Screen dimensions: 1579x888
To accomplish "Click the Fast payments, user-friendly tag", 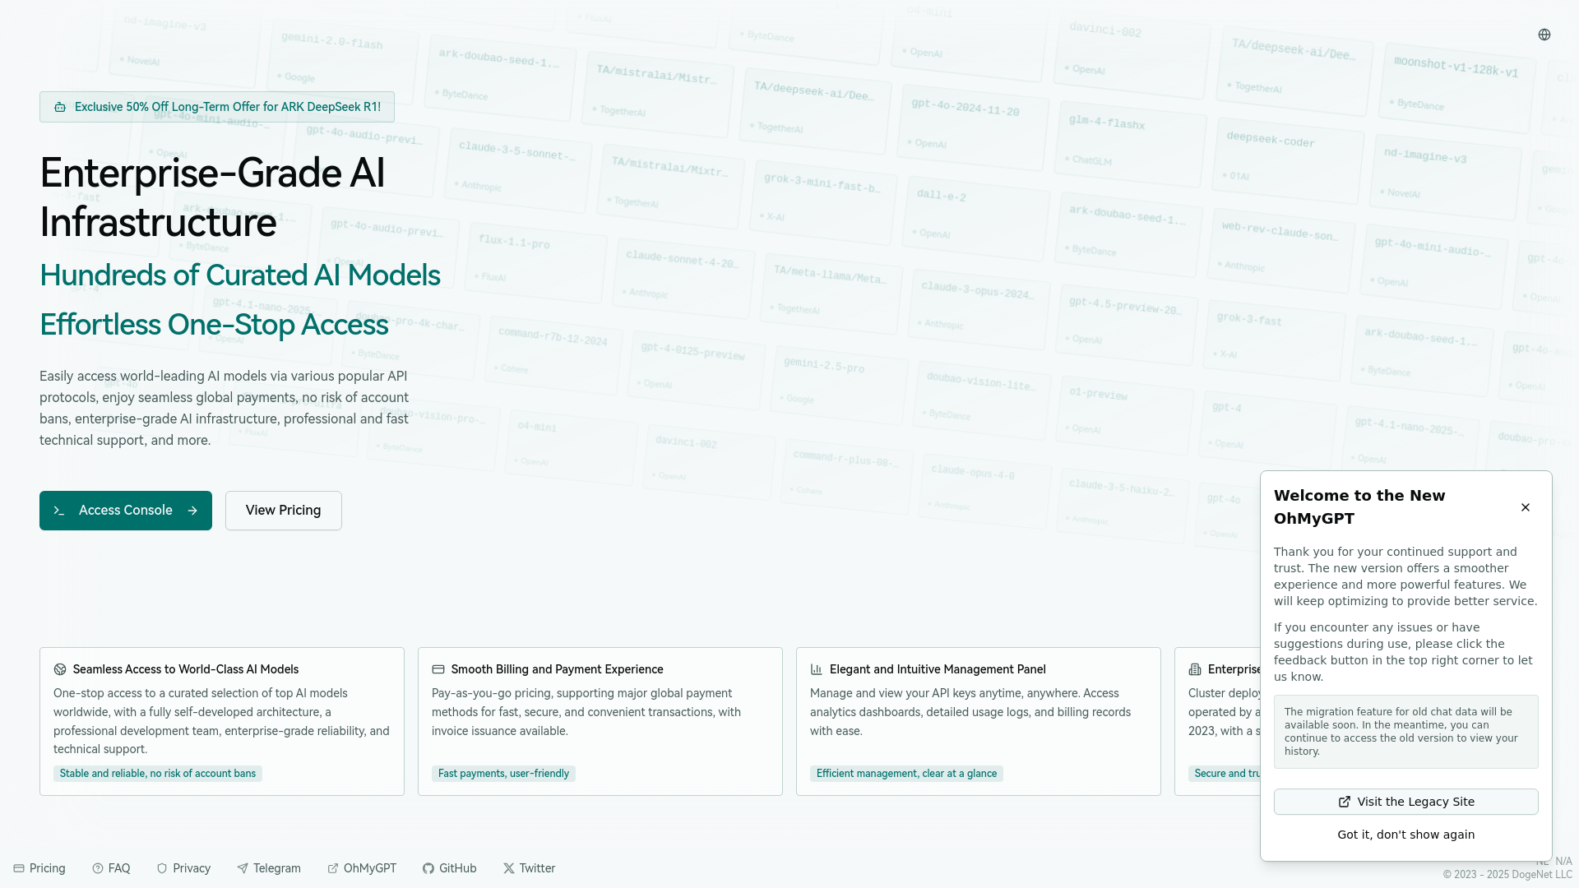I will click(x=503, y=774).
